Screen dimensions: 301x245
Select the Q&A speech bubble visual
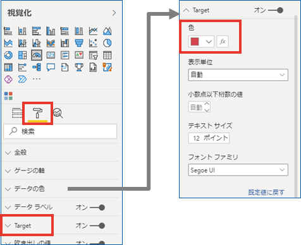pyautogui.click(x=51, y=68)
